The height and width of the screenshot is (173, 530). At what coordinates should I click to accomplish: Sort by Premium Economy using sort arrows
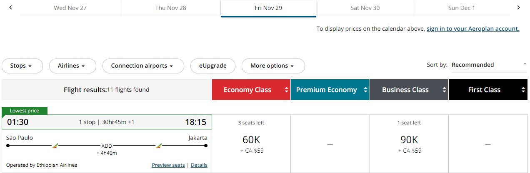point(365,90)
